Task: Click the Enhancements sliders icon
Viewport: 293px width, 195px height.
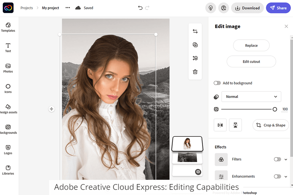Action: pyautogui.click(x=221, y=176)
